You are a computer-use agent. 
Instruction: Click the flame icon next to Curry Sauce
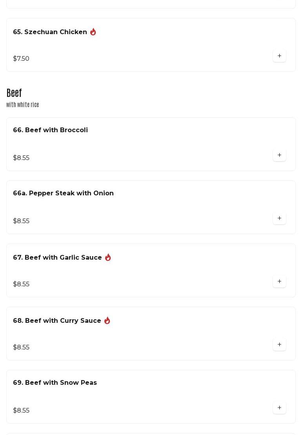coord(107,320)
